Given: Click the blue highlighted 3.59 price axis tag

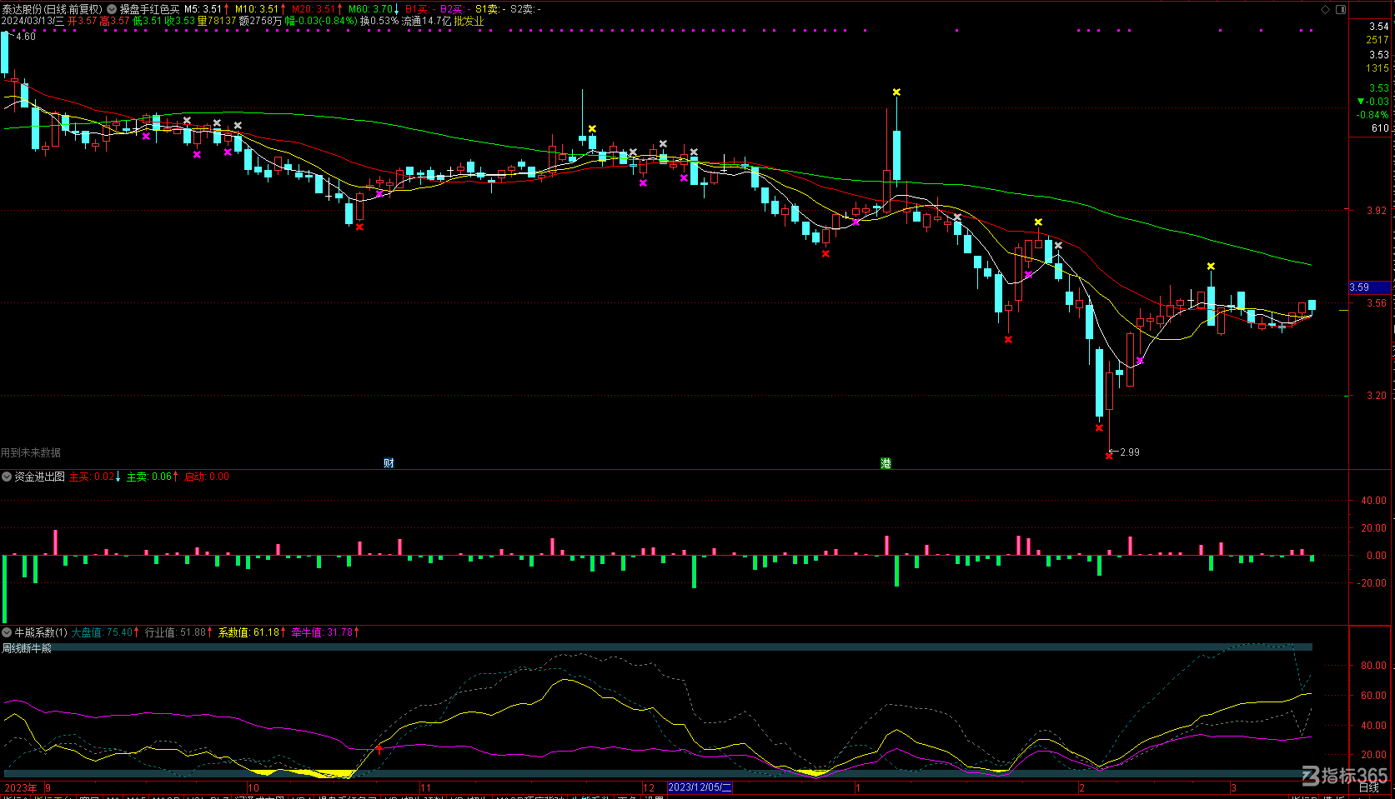Looking at the screenshot, I should (x=1369, y=287).
